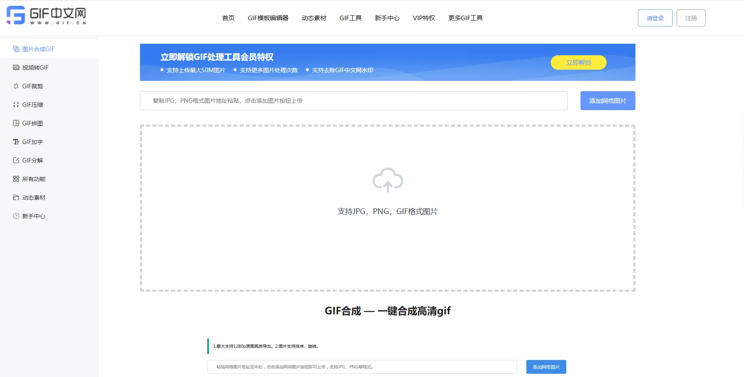744x377 pixels.
Task: Open the GIF压缩 compression tool
Action: point(33,104)
